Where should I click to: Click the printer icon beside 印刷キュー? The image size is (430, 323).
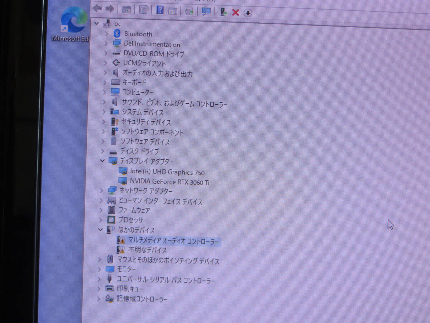(x=110, y=288)
